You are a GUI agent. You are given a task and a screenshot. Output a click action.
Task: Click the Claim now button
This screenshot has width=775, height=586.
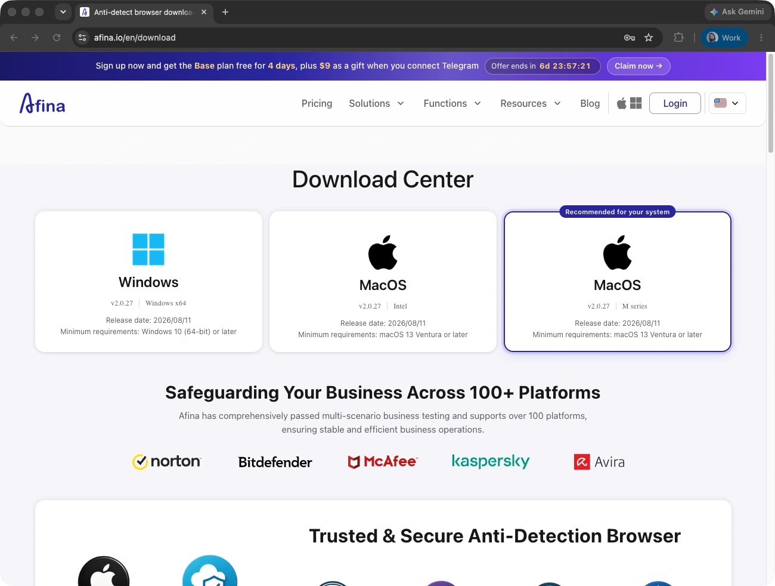[x=638, y=66]
